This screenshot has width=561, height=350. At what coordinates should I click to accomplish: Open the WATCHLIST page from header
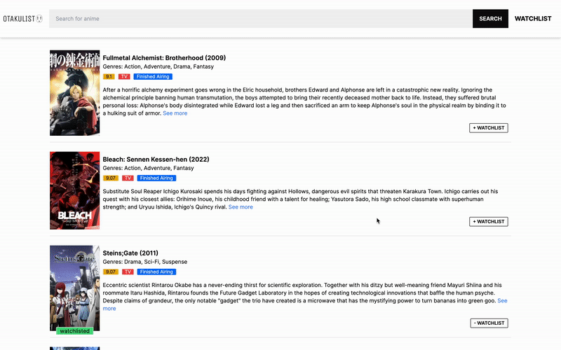tap(533, 19)
